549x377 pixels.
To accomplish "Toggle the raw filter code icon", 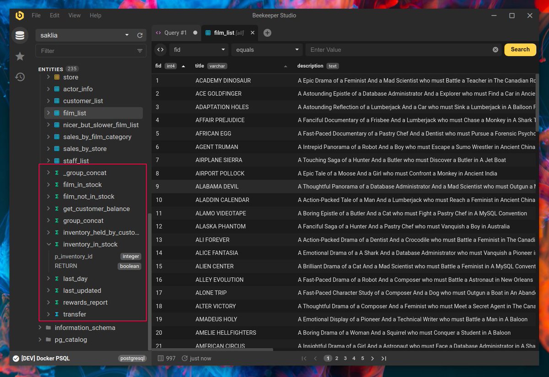I will 160,49.
